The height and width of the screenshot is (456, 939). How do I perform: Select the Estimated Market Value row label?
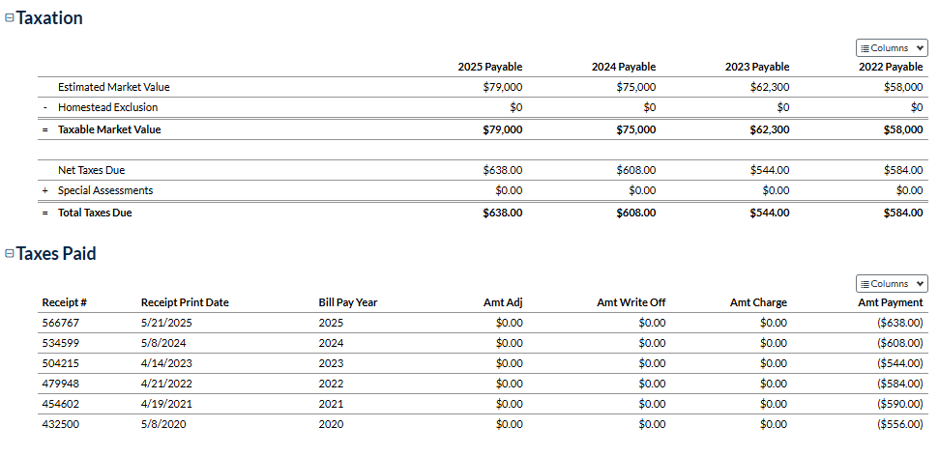[x=113, y=87]
